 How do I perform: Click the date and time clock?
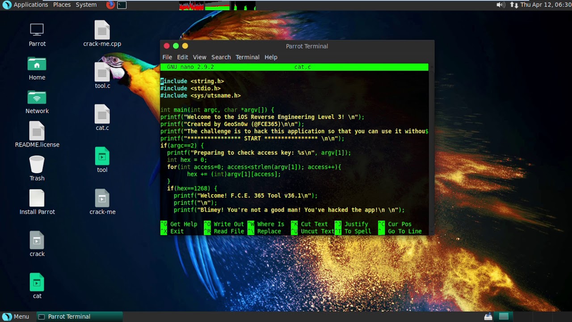(546, 5)
